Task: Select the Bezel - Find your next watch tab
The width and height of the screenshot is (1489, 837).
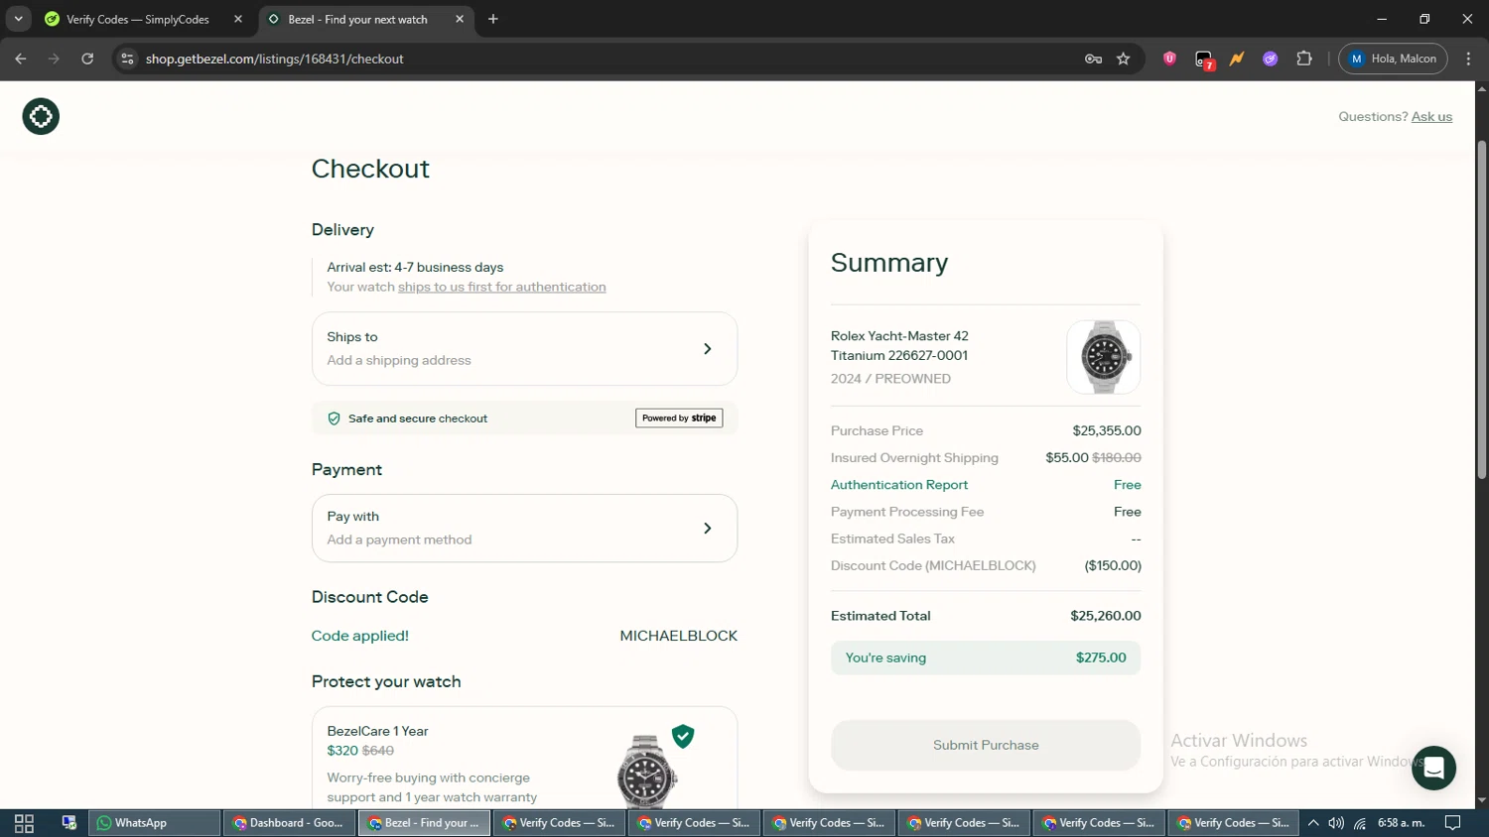Action: (367, 19)
